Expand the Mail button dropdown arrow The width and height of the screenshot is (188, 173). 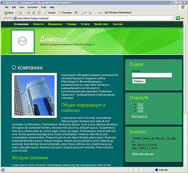pos(86,13)
